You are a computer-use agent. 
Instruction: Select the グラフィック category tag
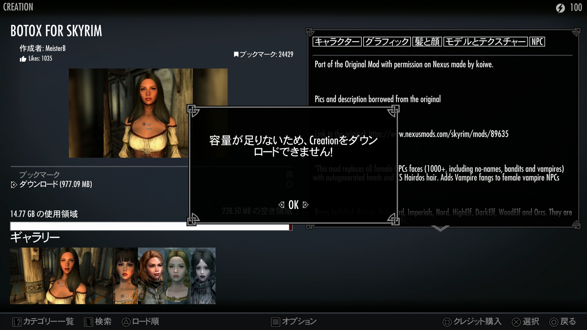(387, 42)
